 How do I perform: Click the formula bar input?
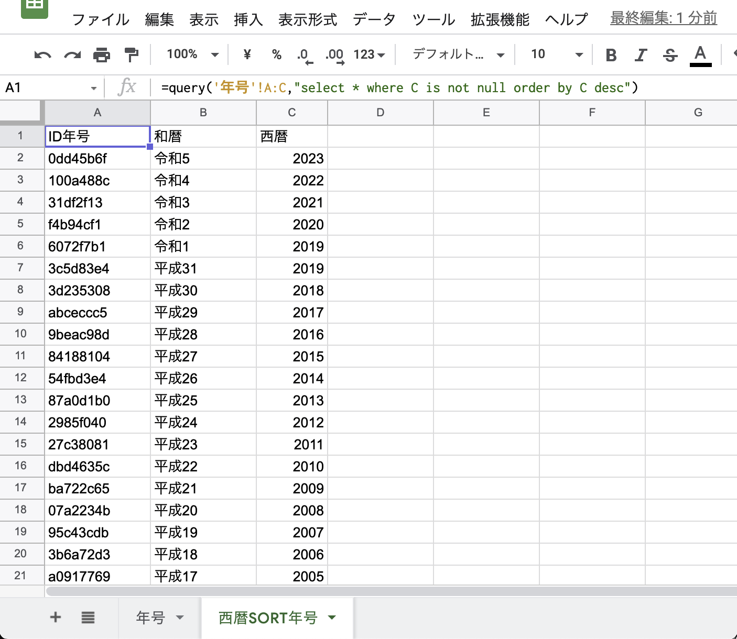tap(398, 87)
